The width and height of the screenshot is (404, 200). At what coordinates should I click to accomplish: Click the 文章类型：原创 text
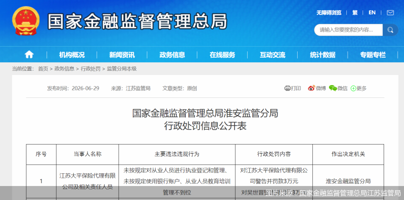coord(180,88)
